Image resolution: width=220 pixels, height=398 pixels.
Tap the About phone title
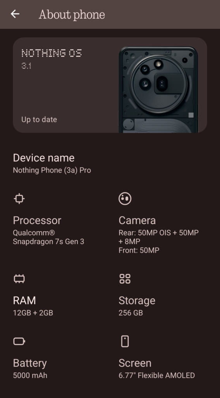click(x=72, y=14)
